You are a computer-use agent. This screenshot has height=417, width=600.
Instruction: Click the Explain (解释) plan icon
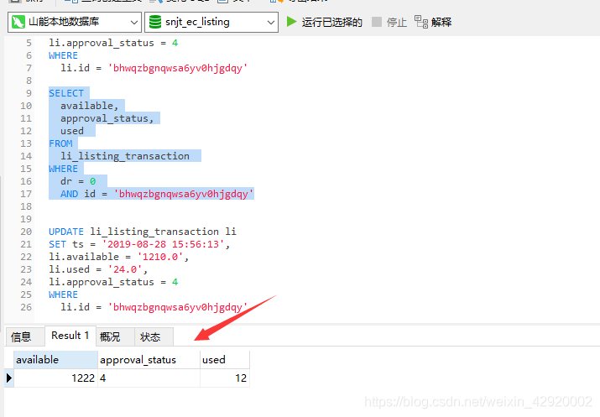tap(421, 22)
